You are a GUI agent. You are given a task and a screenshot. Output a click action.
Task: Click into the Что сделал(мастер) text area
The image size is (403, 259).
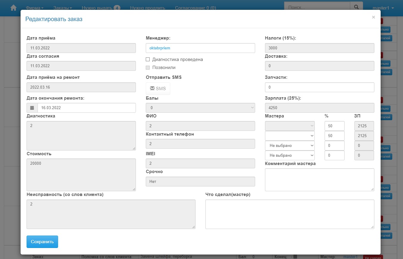[290, 214]
